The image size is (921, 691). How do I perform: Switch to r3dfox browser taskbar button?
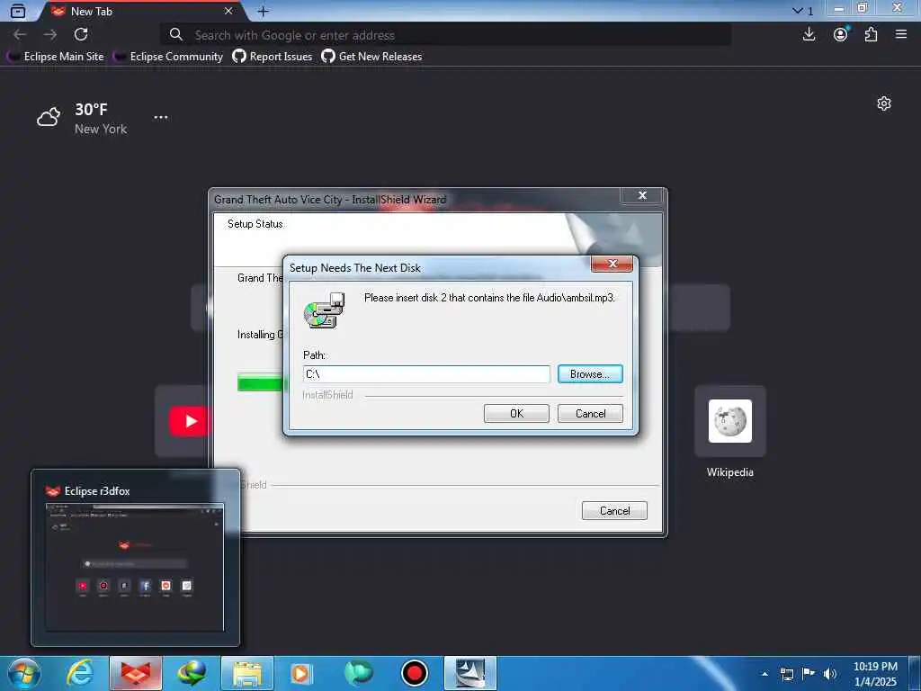click(136, 673)
